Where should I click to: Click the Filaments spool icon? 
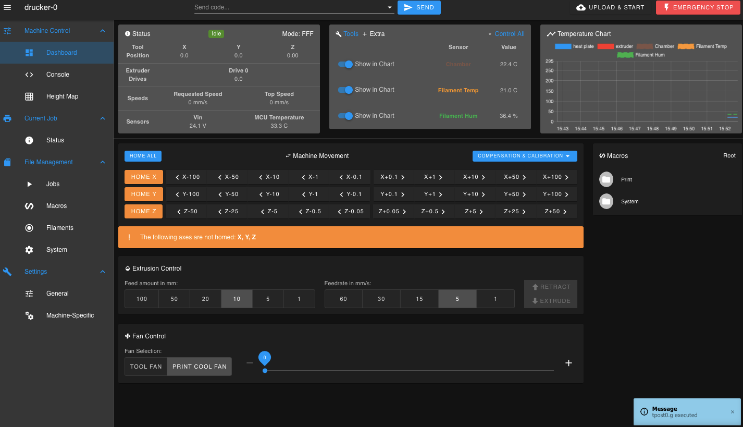[29, 228]
